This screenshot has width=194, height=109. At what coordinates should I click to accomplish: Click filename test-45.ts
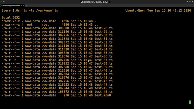tap(104, 88)
